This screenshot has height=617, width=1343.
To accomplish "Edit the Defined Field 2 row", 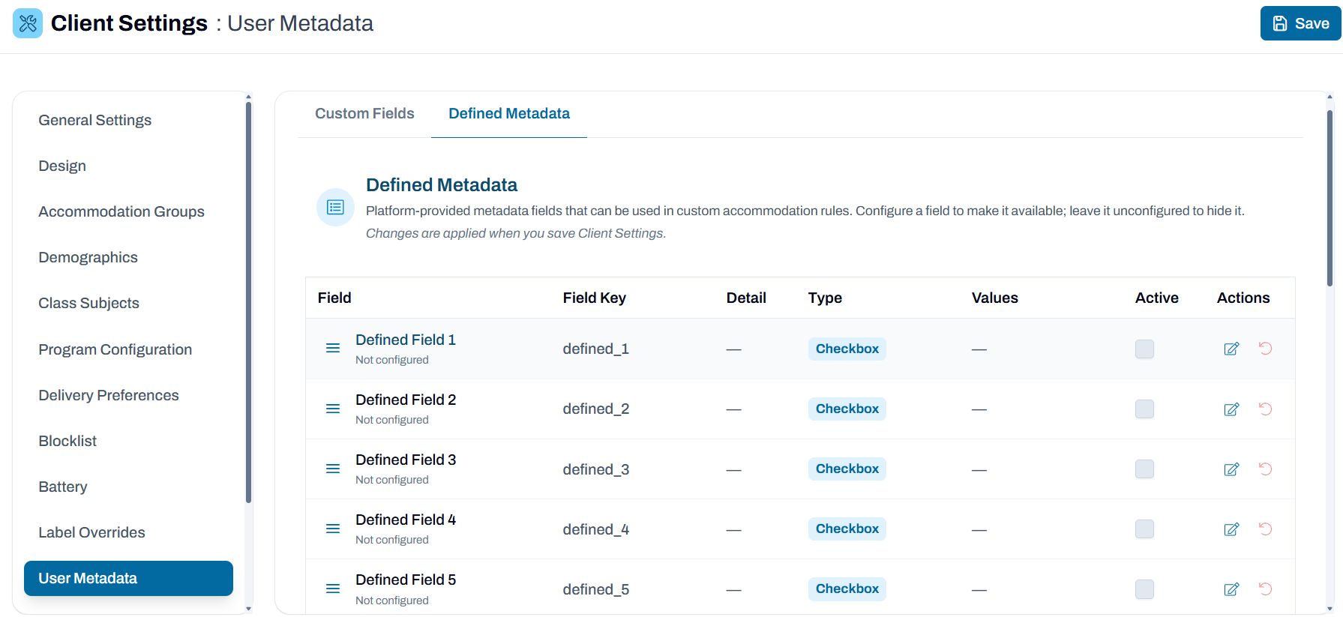I will [x=1231, y=409].
